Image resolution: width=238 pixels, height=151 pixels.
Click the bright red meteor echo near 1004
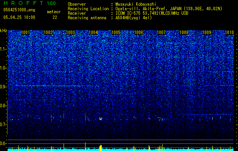coord(101,119)
